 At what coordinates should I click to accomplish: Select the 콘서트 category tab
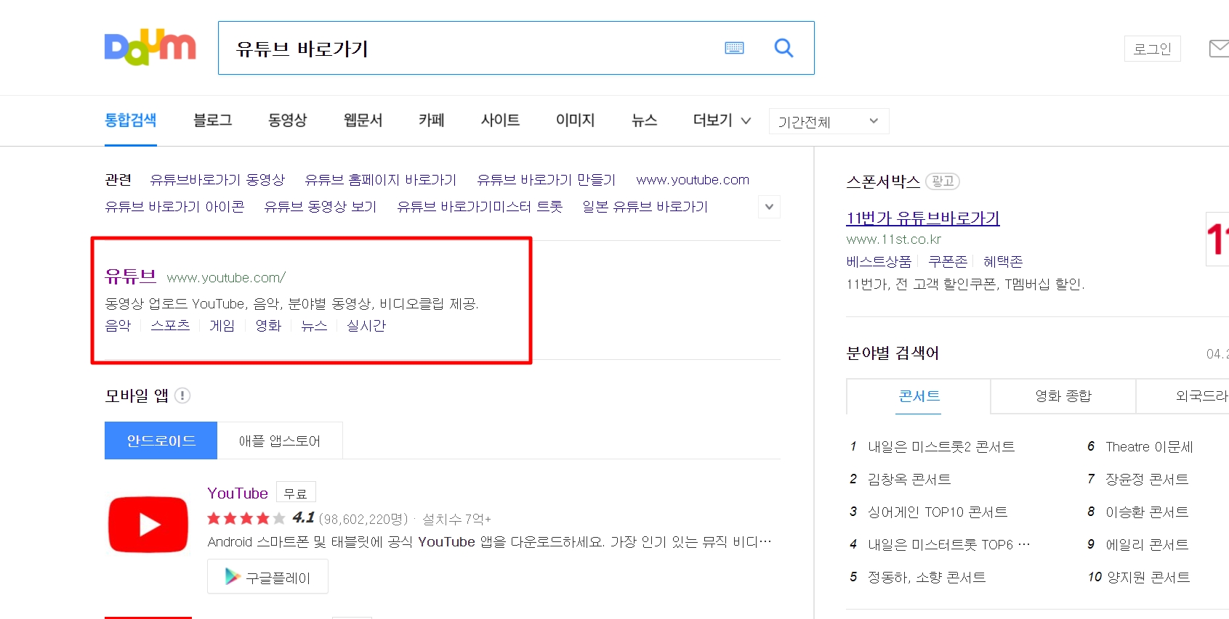pos(919,396)
